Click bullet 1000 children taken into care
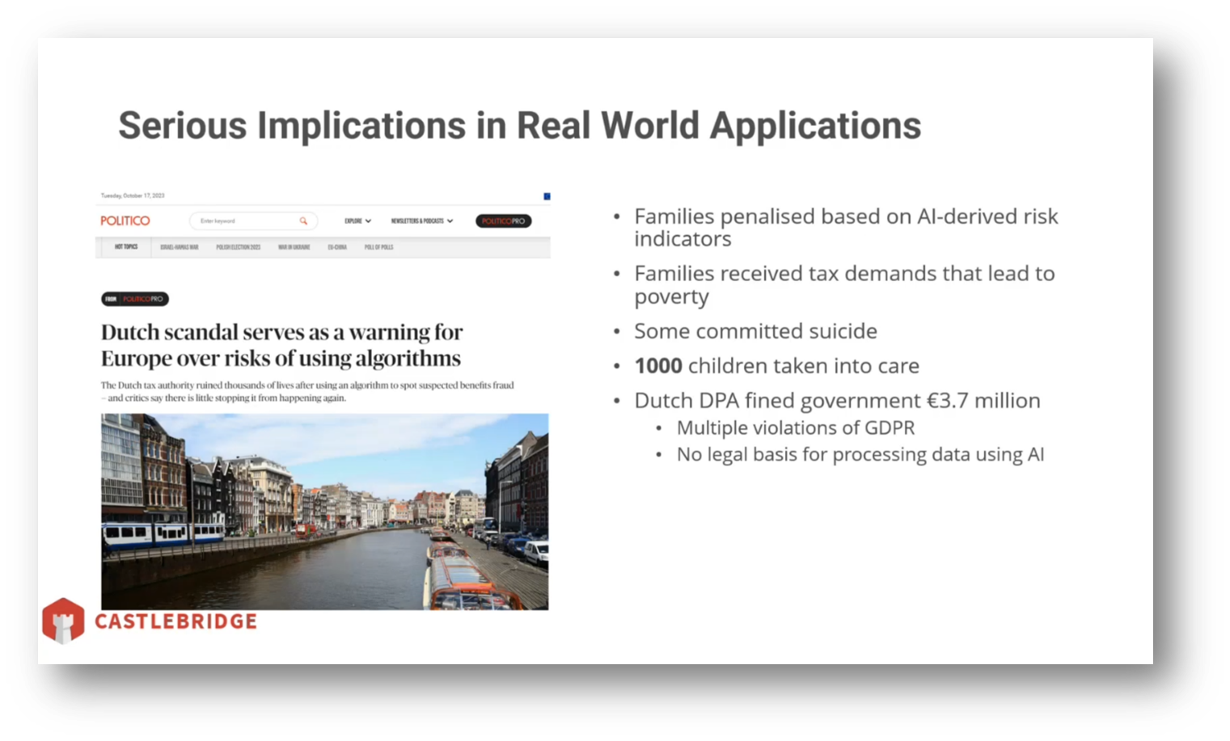The height and width of the screenshot is (741, 1230). (776, 366)
